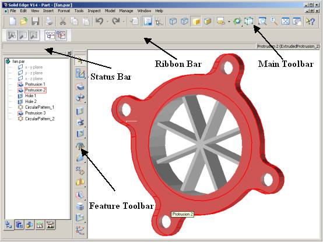Open the Tools menu

79,10
